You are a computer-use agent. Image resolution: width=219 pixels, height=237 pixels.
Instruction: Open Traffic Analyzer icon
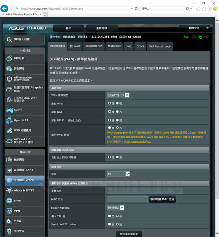tap(9, 99)
